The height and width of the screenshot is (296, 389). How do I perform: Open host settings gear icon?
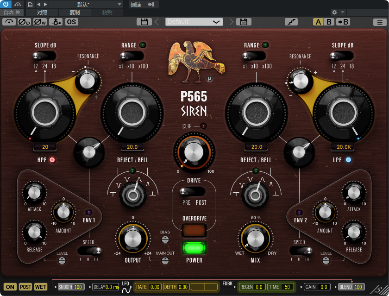pyautogui.click(x=334, y=12)
